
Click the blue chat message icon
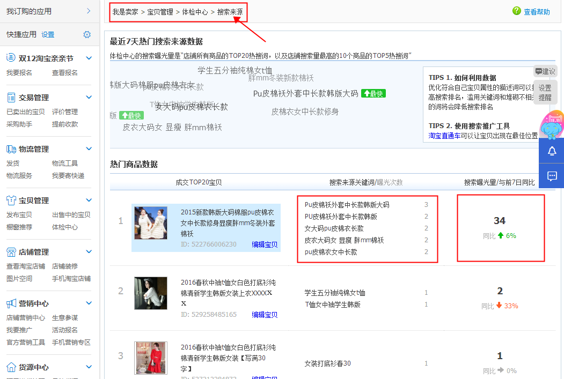(552, 176)
